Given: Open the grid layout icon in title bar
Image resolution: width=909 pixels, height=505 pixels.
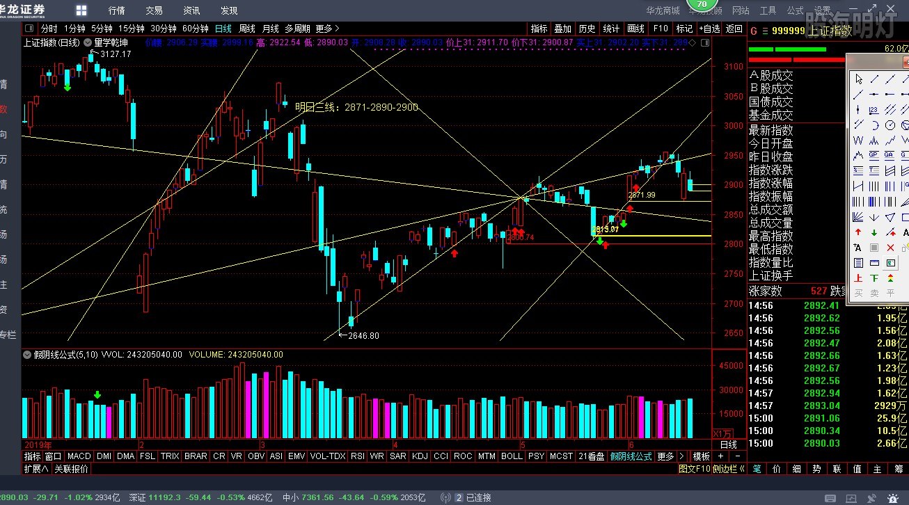Looking at the screenshot, I should (81, 10).
